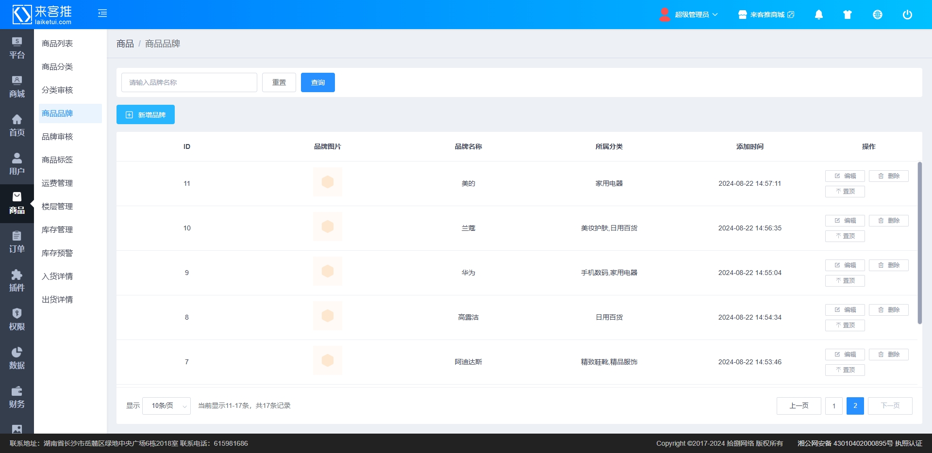Image resolution: width=932 pixels, height=453 pixels.
Task: Open the 数据 data section
Action: [17, 358]
